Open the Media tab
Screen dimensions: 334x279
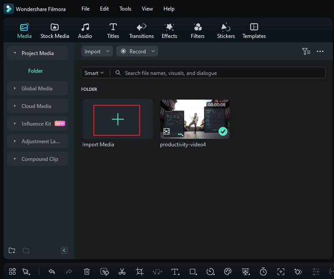(24, 31)
